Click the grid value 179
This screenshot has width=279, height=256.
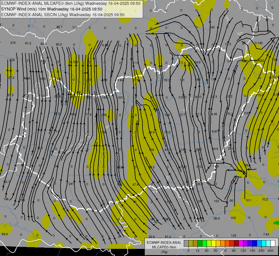point(151,150)
